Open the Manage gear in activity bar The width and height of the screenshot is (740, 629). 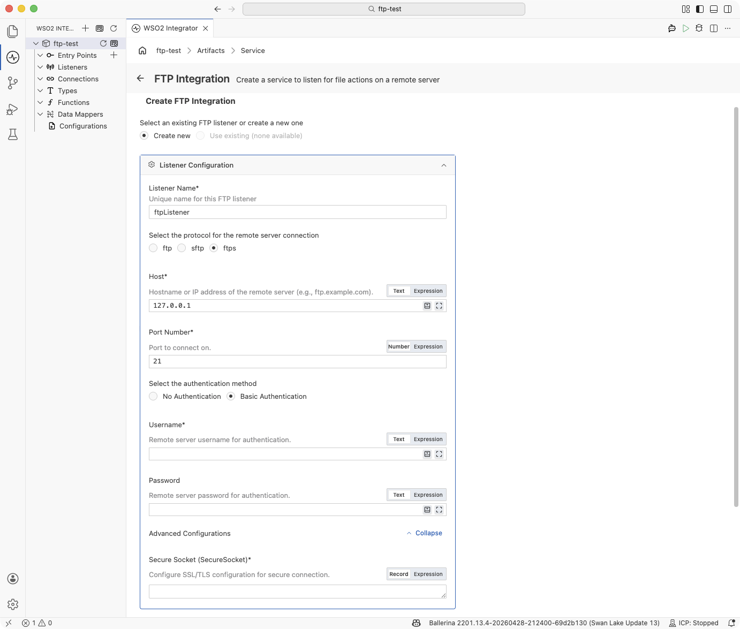pos(13,604)
